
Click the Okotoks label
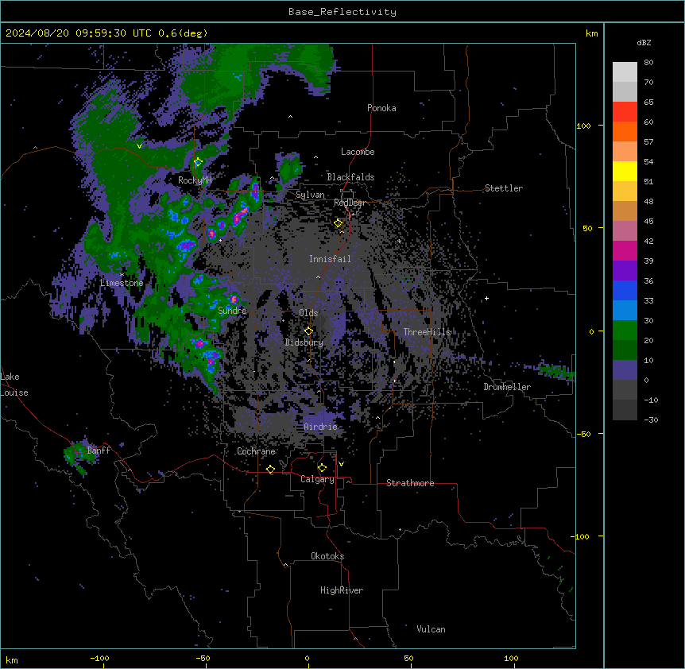point(327,556)
